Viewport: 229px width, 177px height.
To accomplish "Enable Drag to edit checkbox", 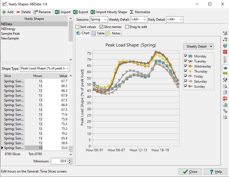I will pos(127,27).
